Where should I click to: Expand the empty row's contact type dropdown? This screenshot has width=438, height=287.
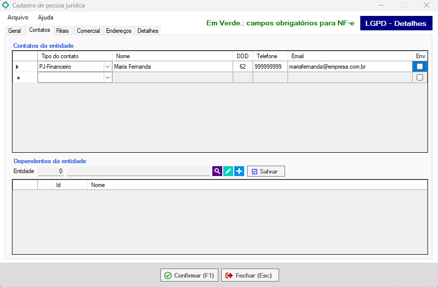(x=107, y=78)
